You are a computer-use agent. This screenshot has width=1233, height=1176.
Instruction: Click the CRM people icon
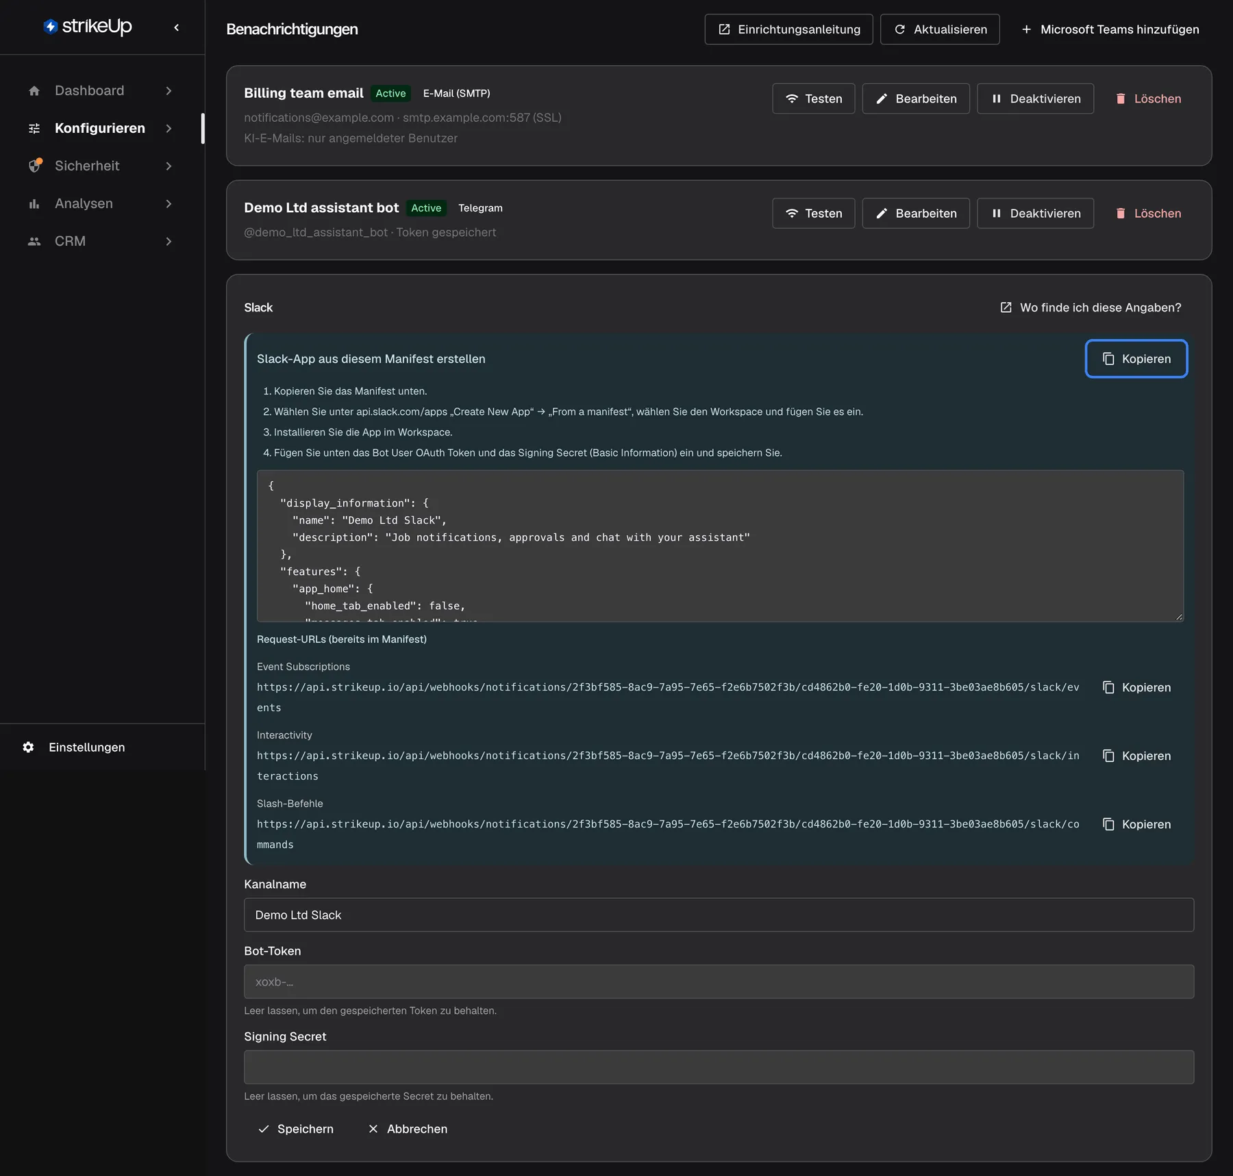click(x=34, y=242)
